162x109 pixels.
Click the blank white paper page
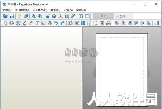pyautogui.click(x=122, y=70)
